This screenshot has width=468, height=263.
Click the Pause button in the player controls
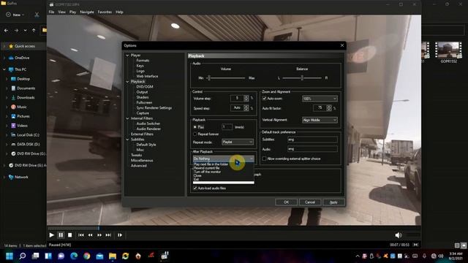[x=61, y=235]
